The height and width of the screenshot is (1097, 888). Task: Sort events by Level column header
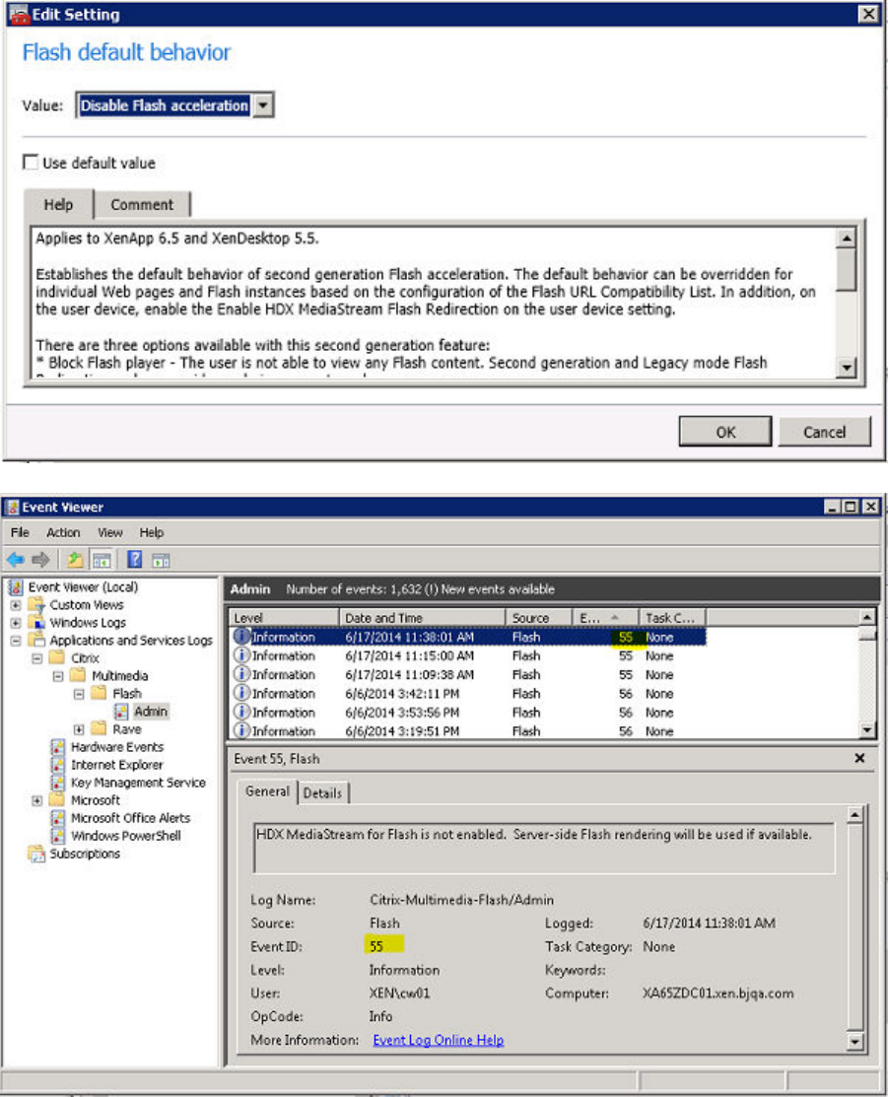click(284, 618)
